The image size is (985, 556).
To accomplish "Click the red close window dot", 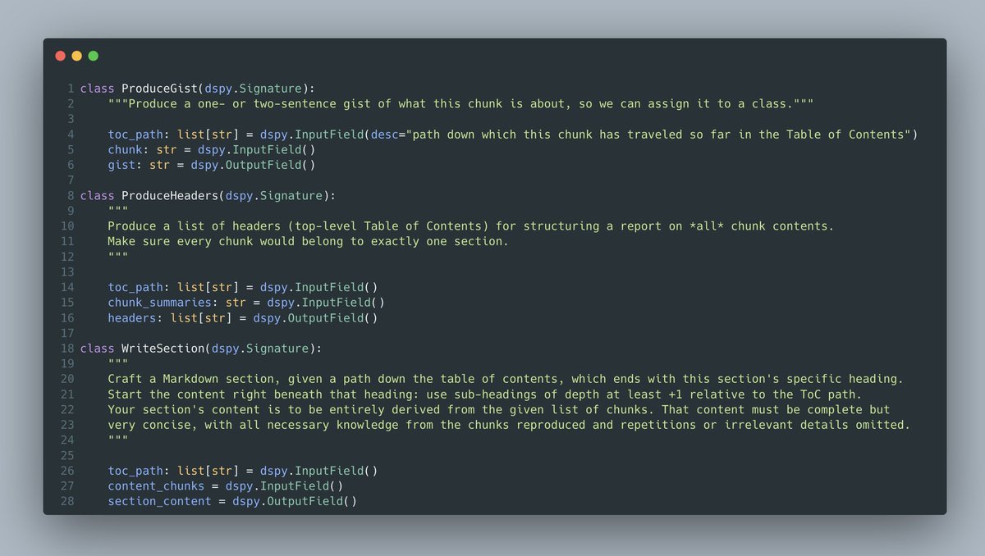I will click(60, 56).
